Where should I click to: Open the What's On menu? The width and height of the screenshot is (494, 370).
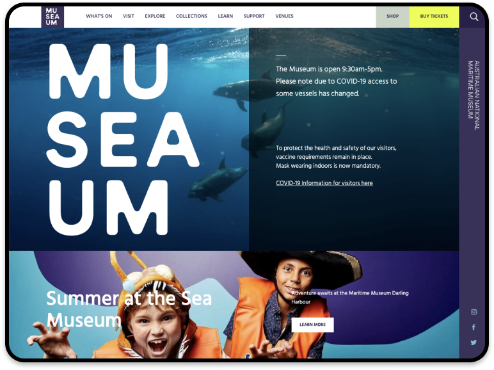coord(99,16)
